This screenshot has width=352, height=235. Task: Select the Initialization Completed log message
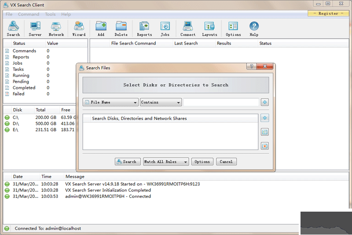click(x=108, y=190)
